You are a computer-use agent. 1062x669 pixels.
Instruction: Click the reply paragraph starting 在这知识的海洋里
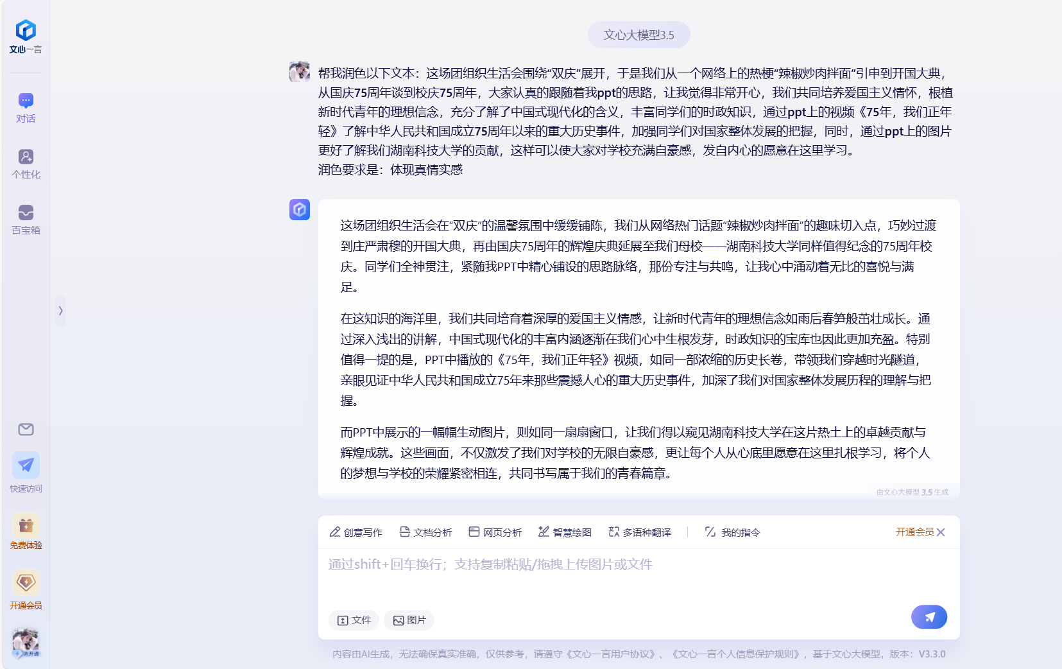(x=635, y=360)
